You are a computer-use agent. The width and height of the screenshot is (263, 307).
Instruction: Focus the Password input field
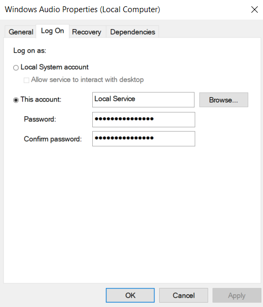pos(143,119)
